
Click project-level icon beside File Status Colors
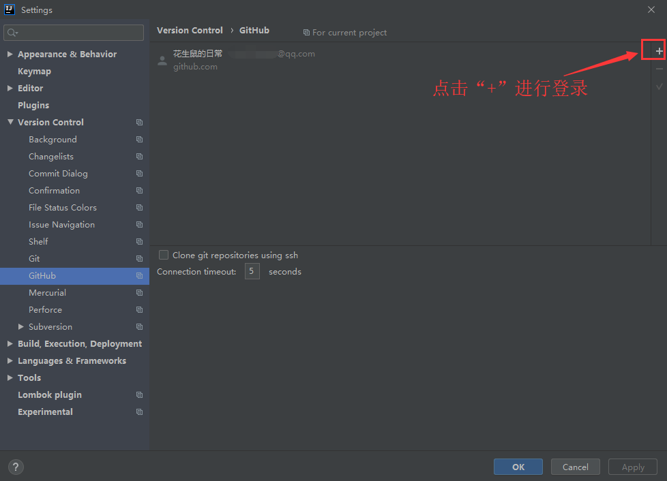139,207
